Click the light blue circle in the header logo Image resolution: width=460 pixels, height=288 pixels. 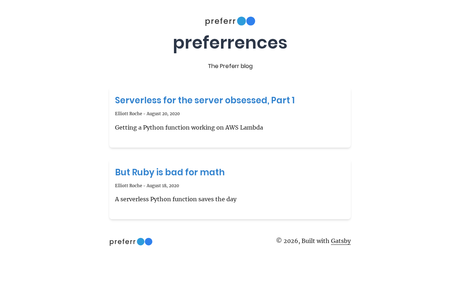point(241,21)
